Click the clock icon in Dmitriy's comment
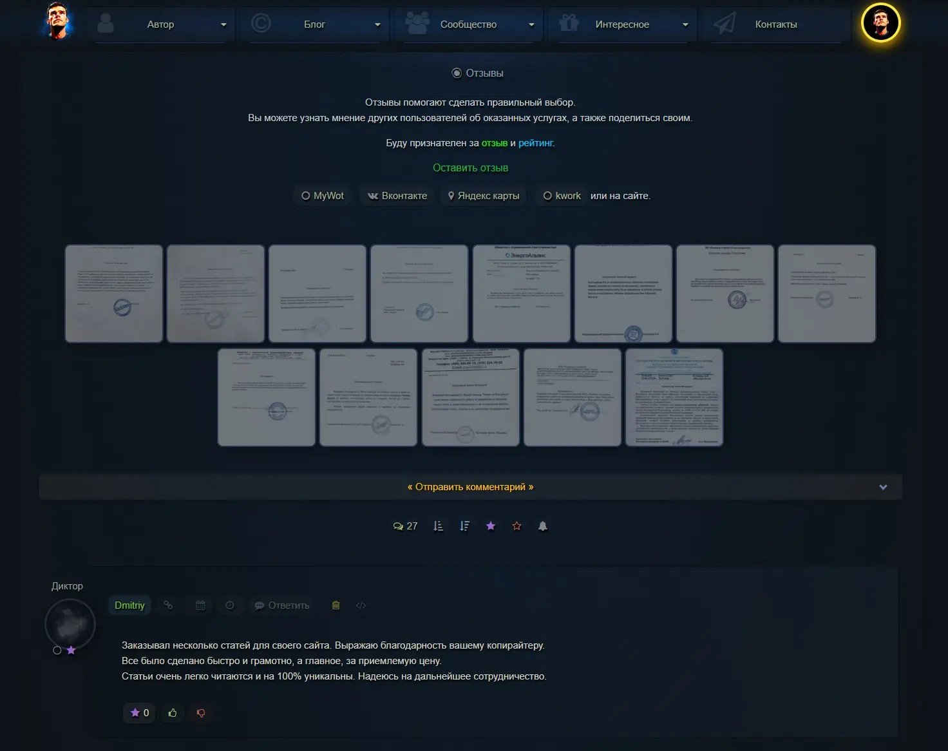Screen dimensions: 948x751 coord(230,605)
